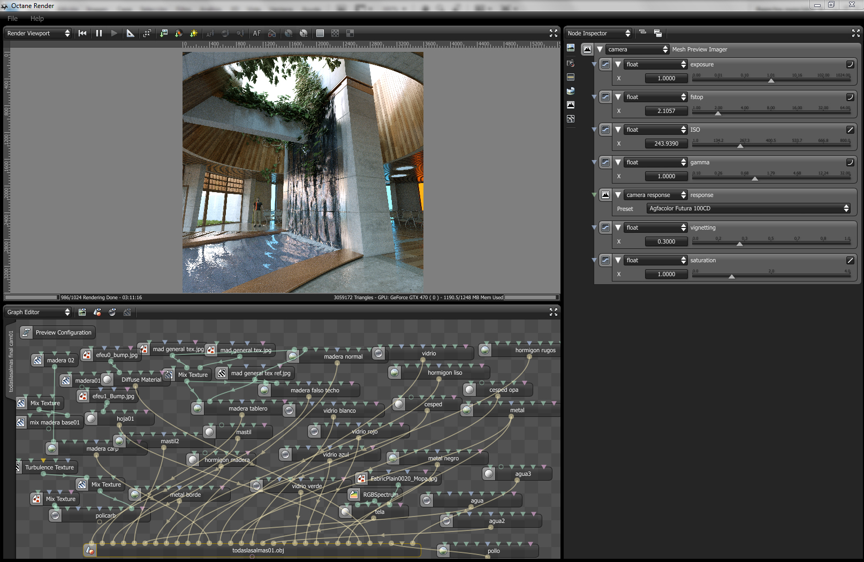Click the stacked bars icon in Node Inspector toolbar
864x562 pixels.
(x=643, y=33)
